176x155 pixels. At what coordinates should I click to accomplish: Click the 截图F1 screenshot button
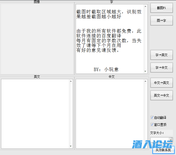(161, 8)
